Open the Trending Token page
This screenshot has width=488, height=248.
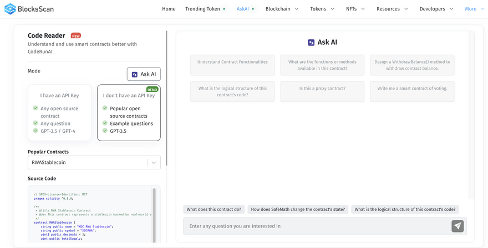point(202,9)
